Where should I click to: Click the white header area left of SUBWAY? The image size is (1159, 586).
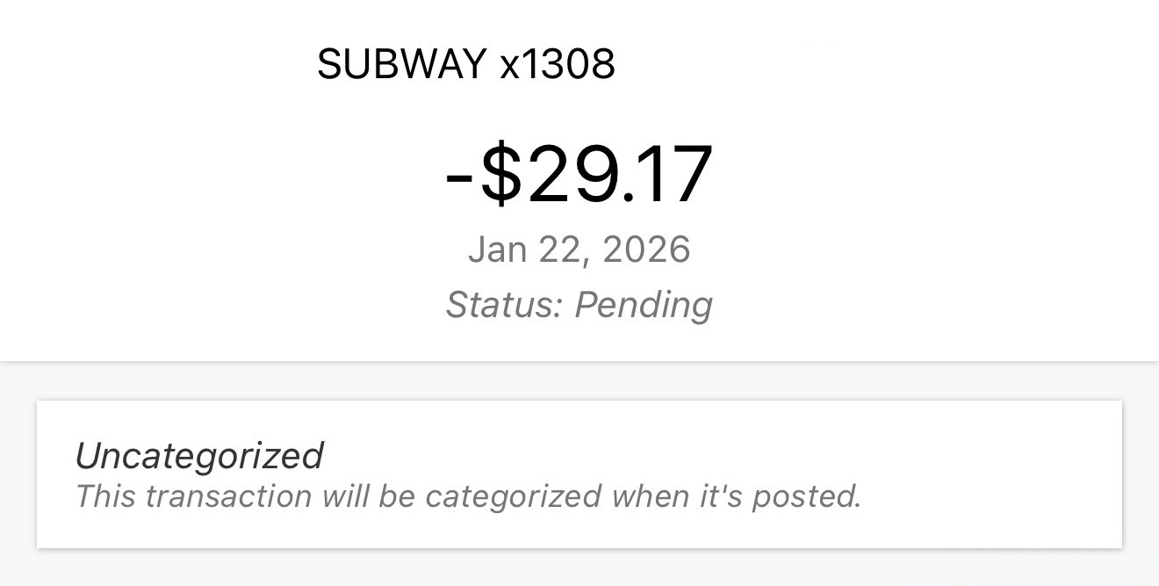(158, 64)
